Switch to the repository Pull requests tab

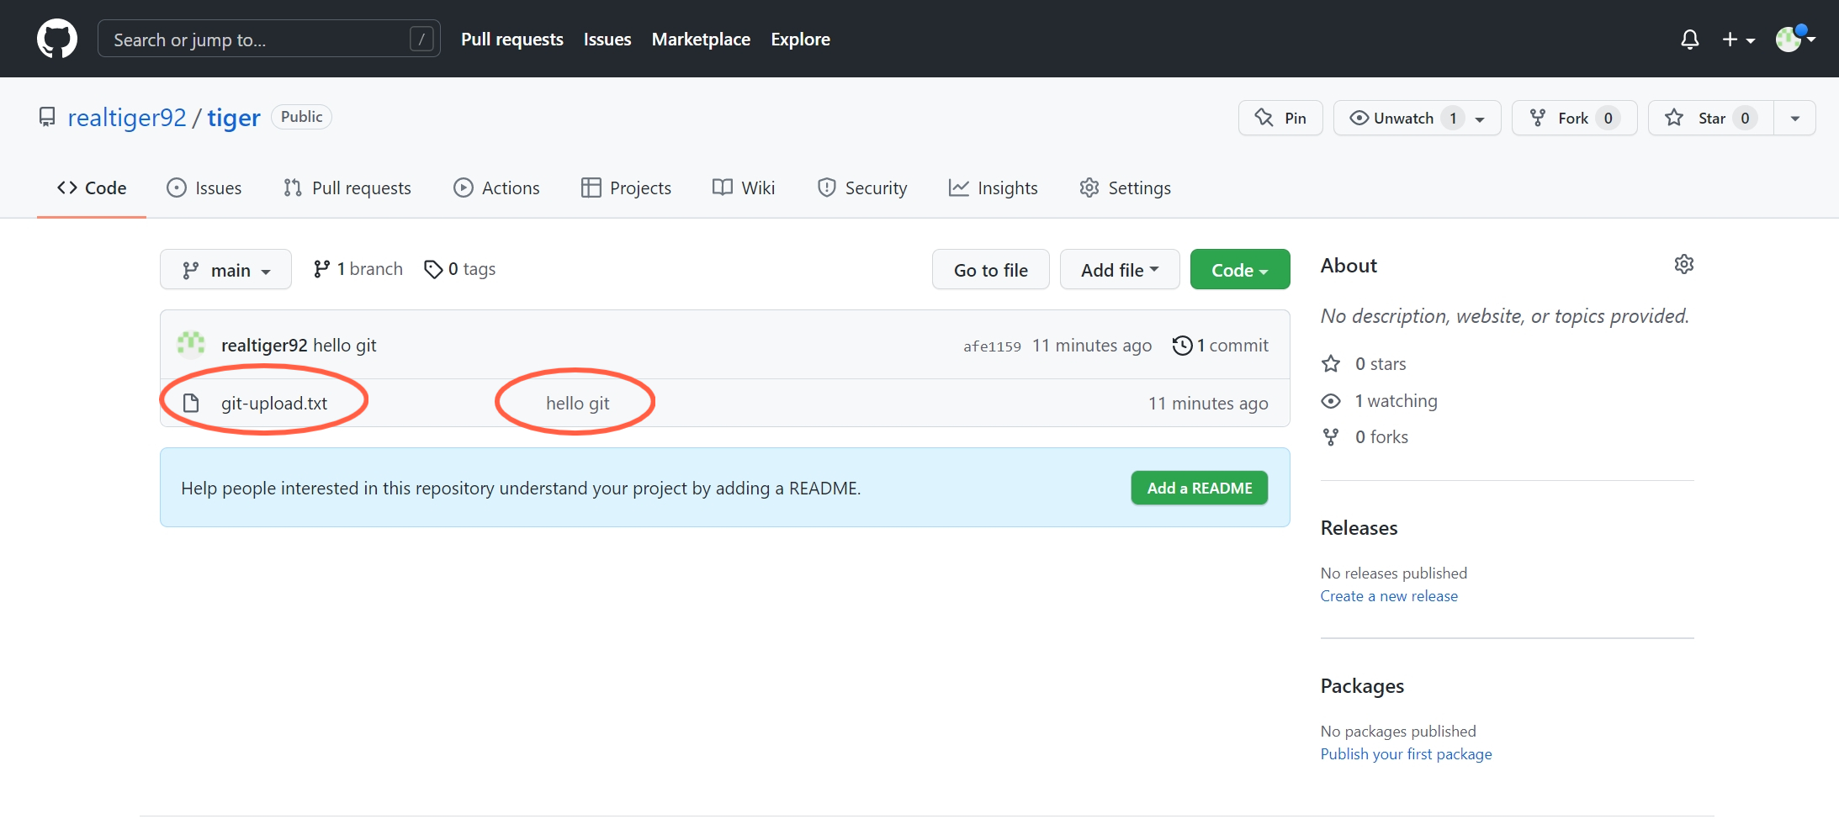coord(347,188)
